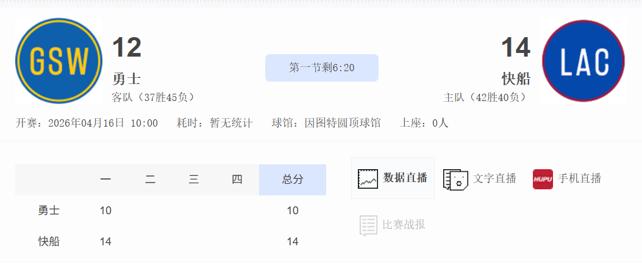The image size is (642, 266).
Task: Click the 第一节剩6:20 game clock badge
Action: 322,68
